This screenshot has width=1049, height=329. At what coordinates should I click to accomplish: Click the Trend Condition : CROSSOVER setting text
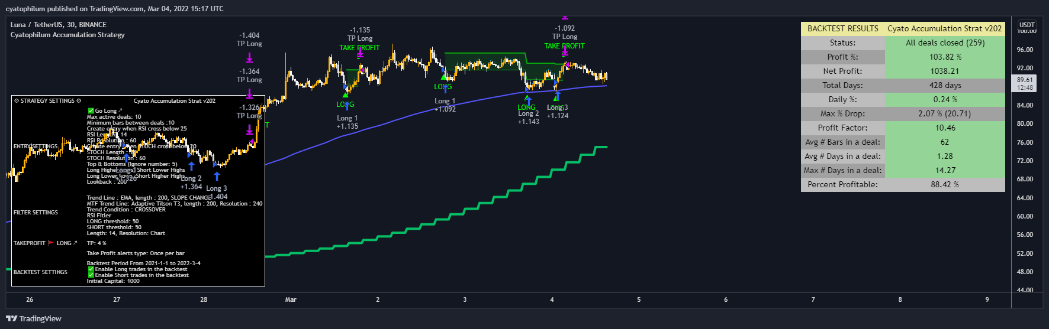coord(126,209)
